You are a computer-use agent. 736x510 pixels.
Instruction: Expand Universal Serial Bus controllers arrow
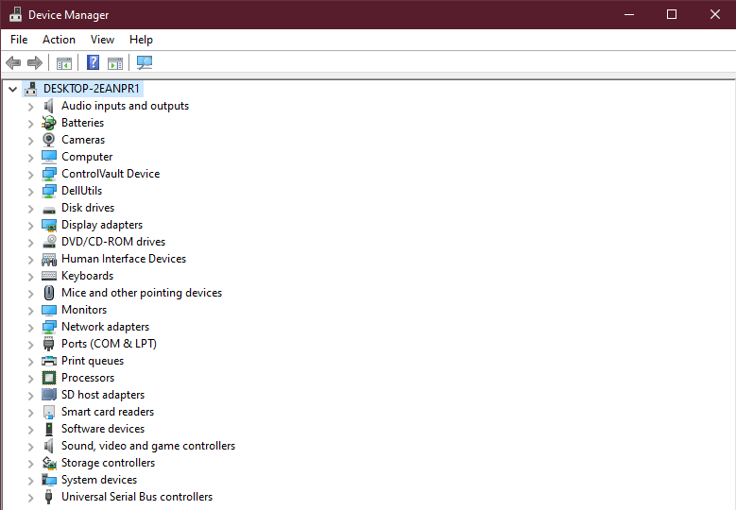click(x=30, y=498)
